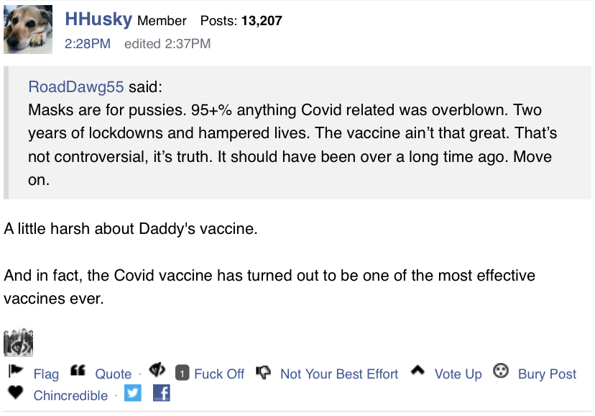Click the thumbs-down icon
This screenshot has width=595, height=416.
click(x=263, y=372)
